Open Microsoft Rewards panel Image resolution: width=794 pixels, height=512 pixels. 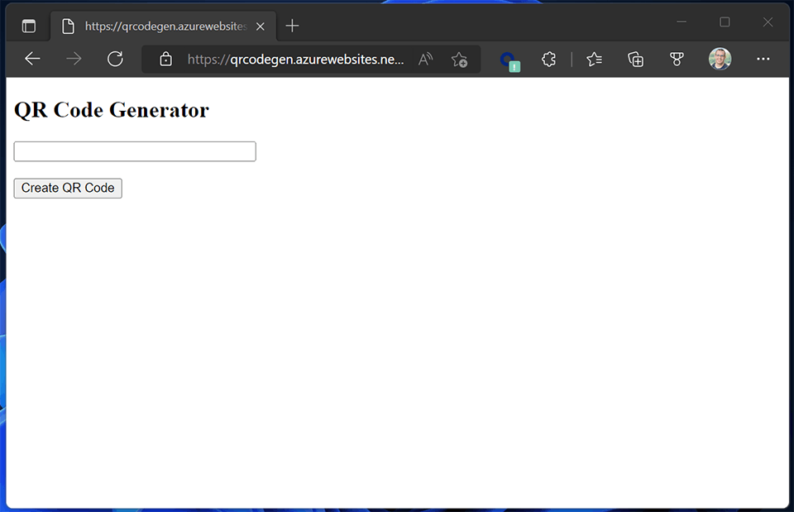(677, 59)
